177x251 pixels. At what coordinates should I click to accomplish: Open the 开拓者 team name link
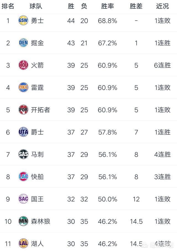[x=40, y=110]
